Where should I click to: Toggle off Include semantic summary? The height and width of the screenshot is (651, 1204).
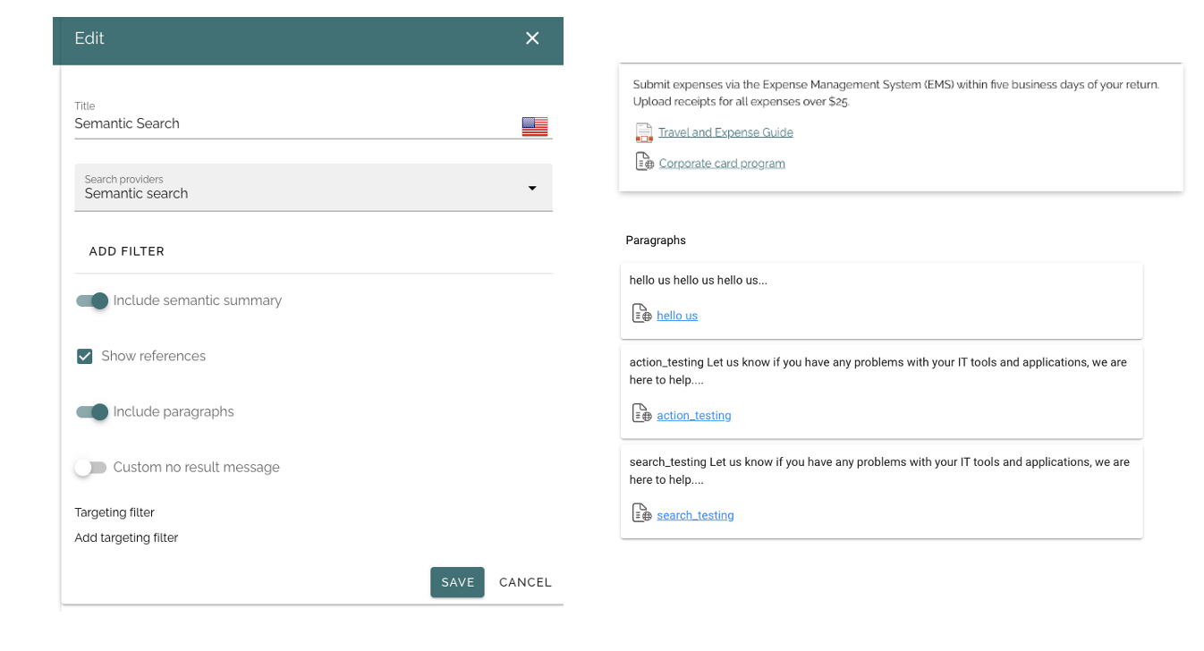coord(92,300)
